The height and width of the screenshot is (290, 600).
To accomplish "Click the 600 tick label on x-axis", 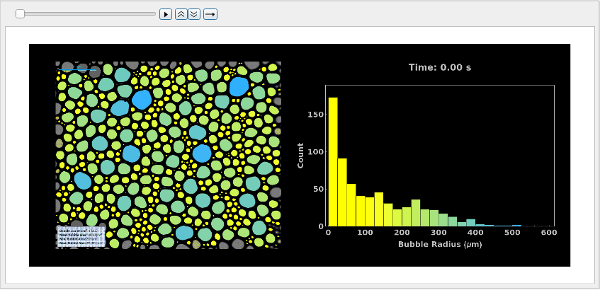I will 550,232.
